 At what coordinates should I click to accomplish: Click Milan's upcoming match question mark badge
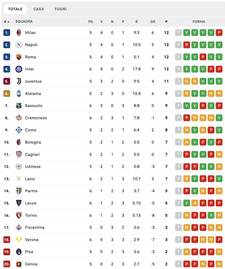pyautogui.click(x=178, y=33)
